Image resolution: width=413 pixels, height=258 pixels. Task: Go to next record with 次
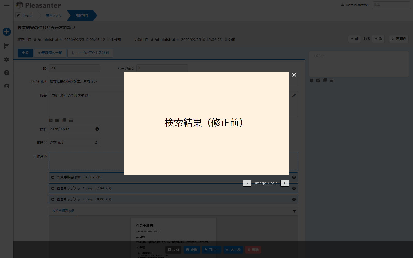378,39
